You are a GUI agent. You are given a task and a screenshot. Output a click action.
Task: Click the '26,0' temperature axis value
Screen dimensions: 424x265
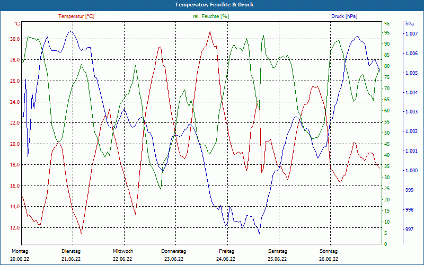click(15, 81)
